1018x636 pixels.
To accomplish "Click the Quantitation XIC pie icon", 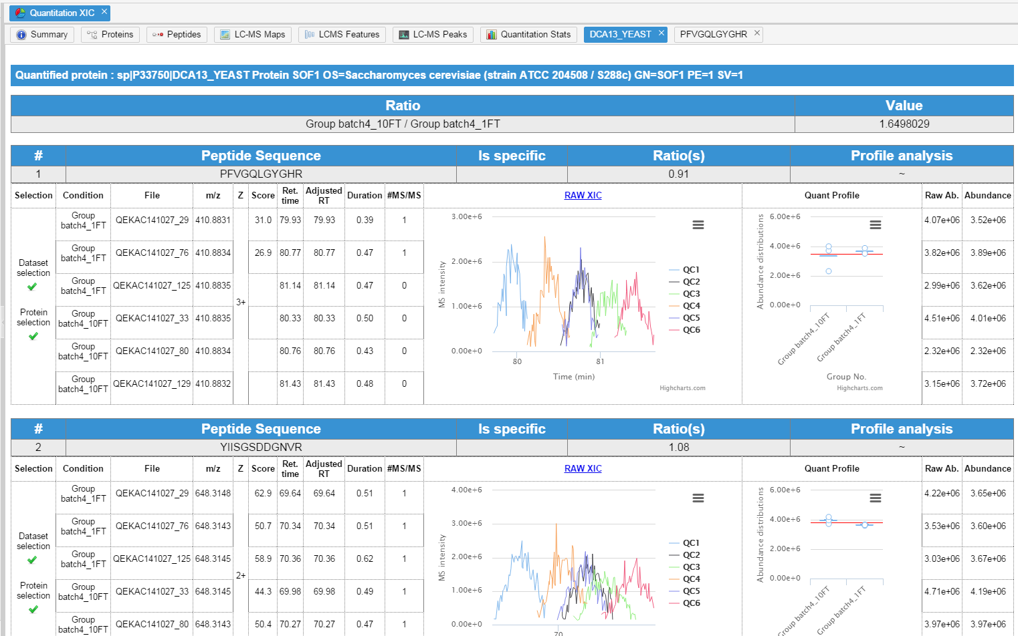I will 20,13.
